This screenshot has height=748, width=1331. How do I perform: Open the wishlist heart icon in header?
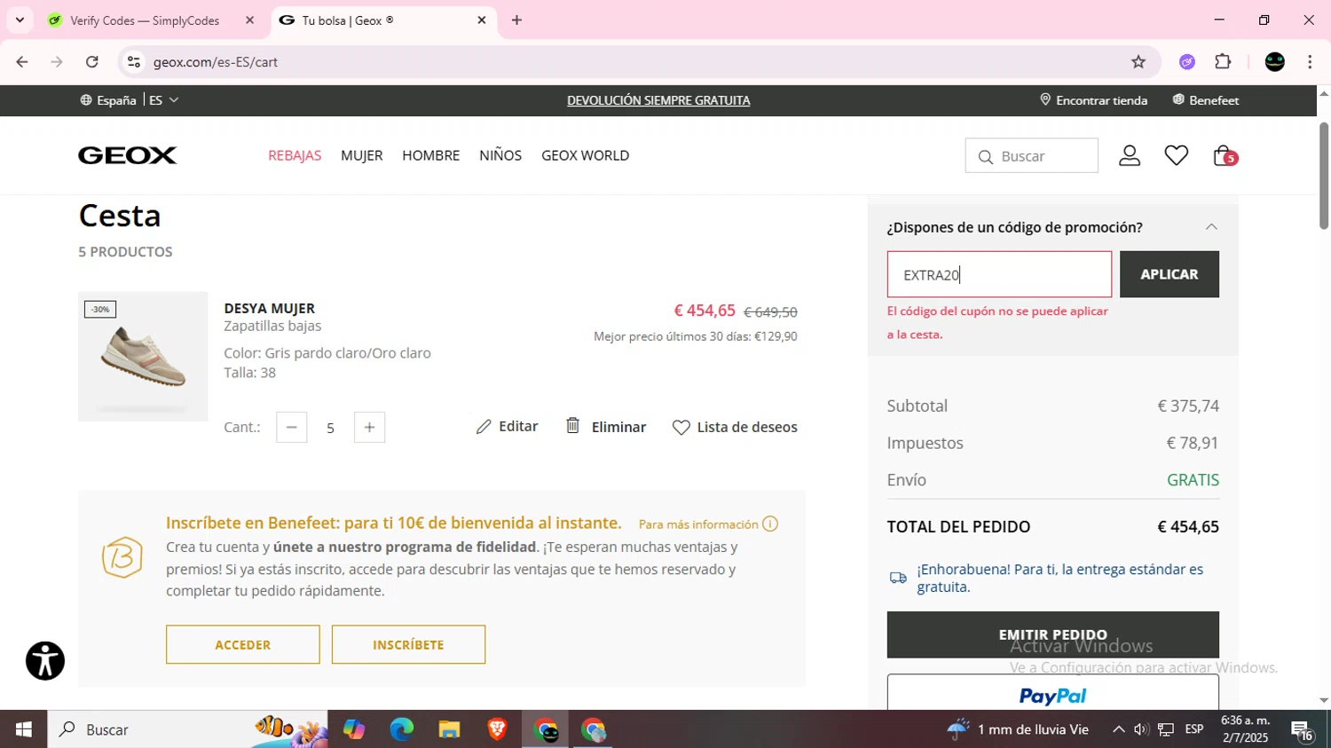[x=1177, y=155]
